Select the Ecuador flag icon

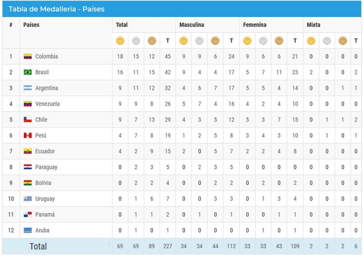pos(28,151)
